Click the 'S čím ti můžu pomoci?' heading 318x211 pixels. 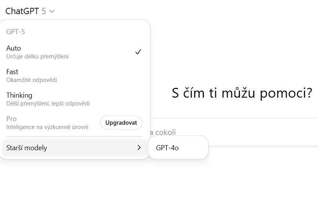click(242, 93)
